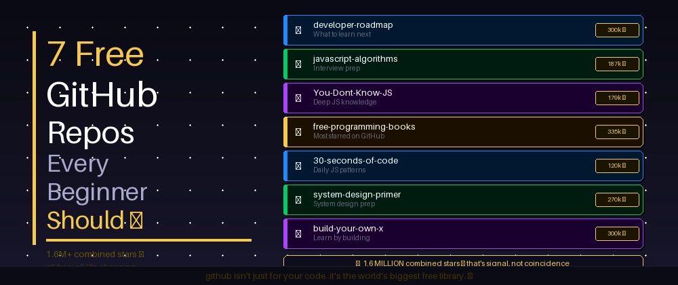
Task: Click the 179k star badge
Action: tap(617, 98)
